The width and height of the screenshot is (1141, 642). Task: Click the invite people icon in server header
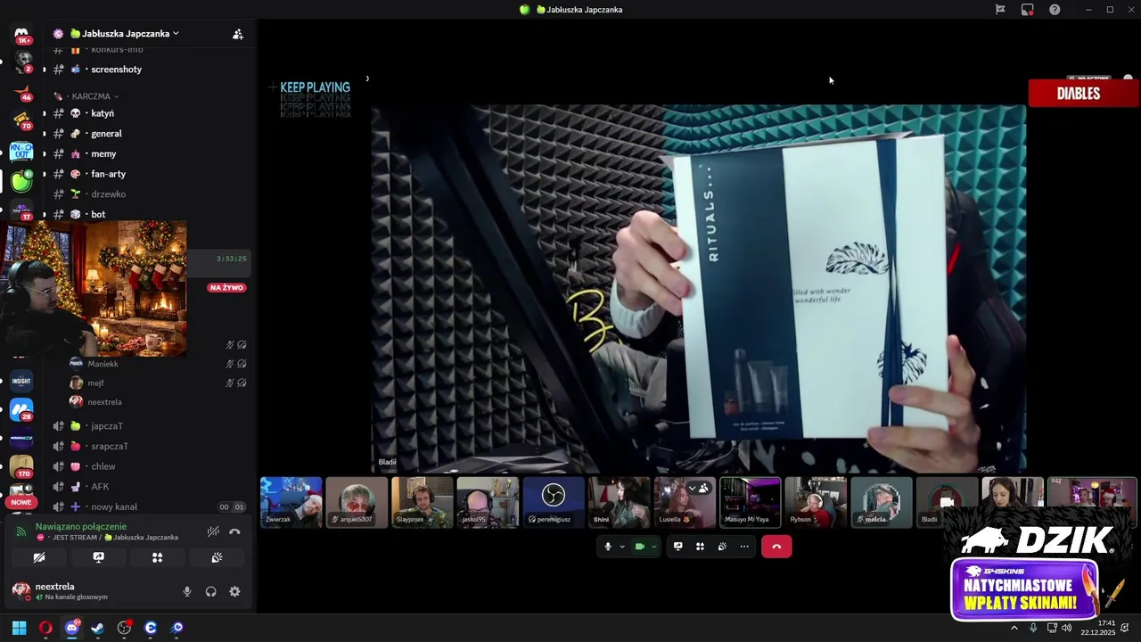click(x=238, y=34)
